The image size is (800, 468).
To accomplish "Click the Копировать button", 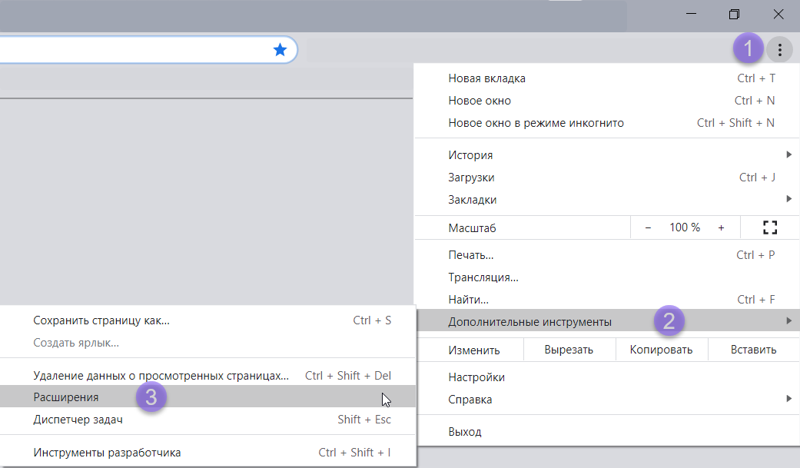I will pyautogui.click(x=661, y=350).
